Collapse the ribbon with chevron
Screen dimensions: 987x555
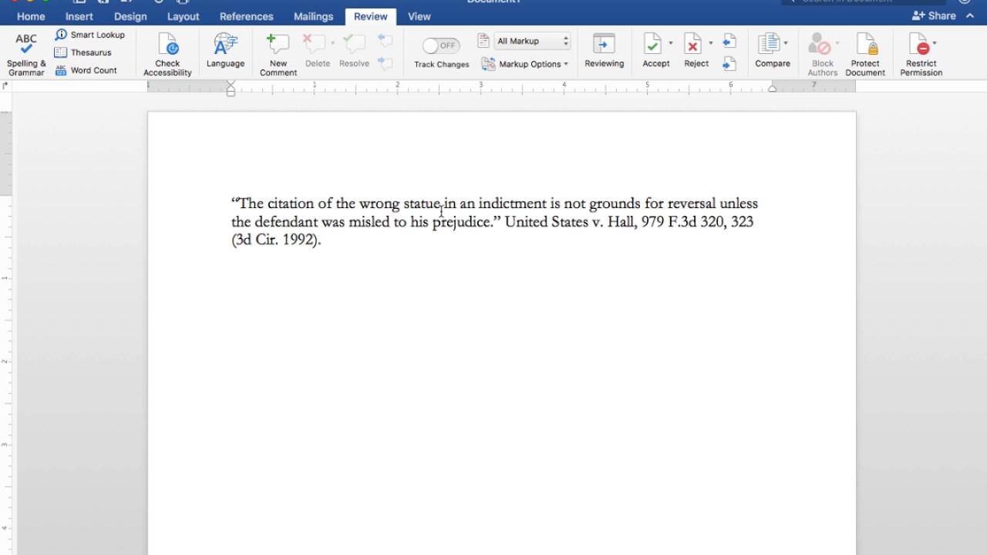(x=970, y=16)
